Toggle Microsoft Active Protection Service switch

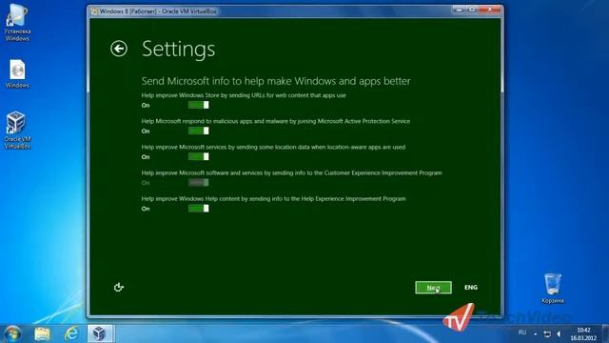(x=199, y=131)
